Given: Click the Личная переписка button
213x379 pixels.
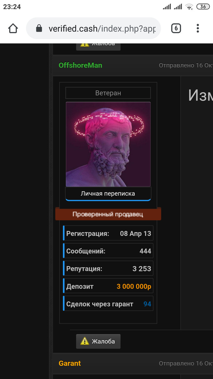Looking at the screenshot, I should click(x=108, y=194).
